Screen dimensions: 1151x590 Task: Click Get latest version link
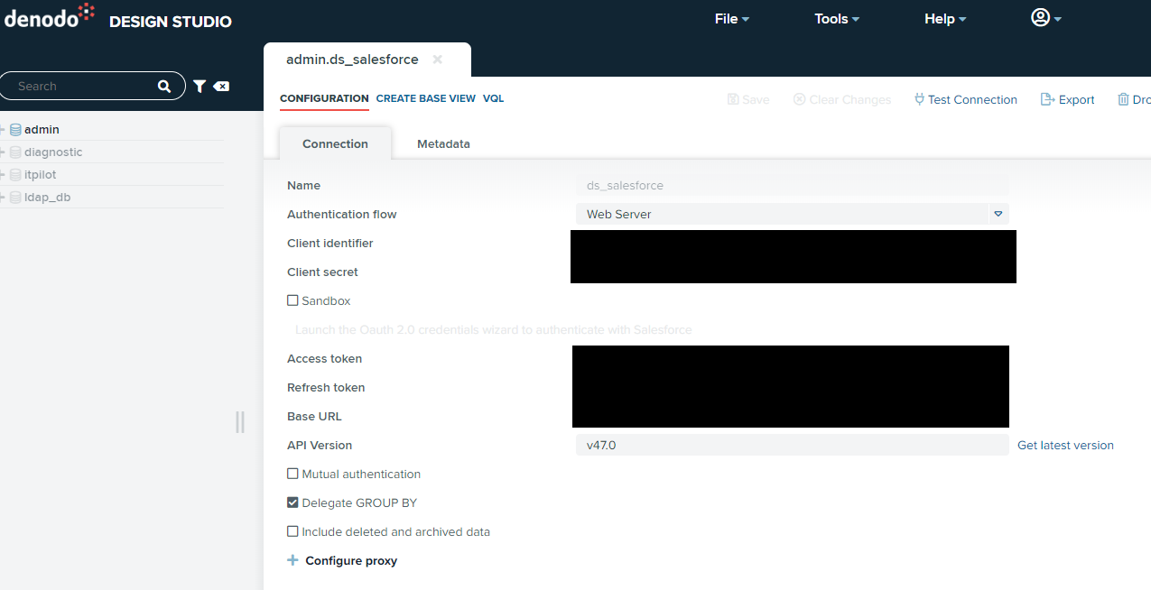tap(1065, 445)
